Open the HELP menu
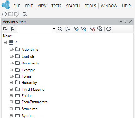This screenshot has width=135, height=118. point(127,6)
